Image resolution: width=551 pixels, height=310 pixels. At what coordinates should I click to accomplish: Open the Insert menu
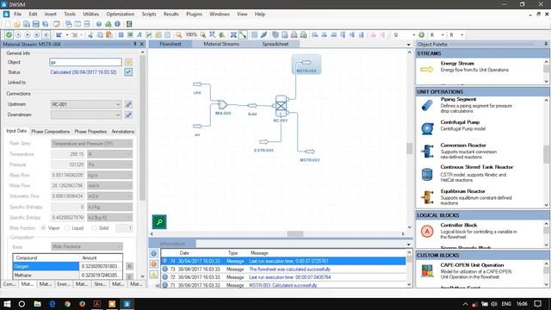51,14
